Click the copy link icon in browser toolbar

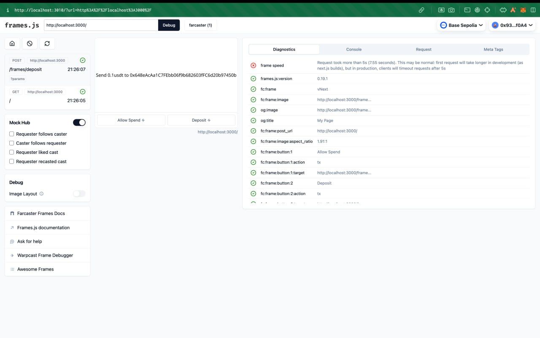[x=421, y=10]
